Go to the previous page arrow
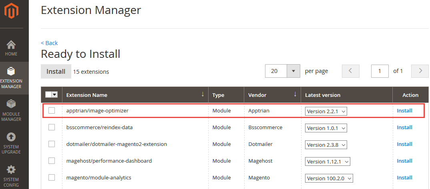 [350, 71]
